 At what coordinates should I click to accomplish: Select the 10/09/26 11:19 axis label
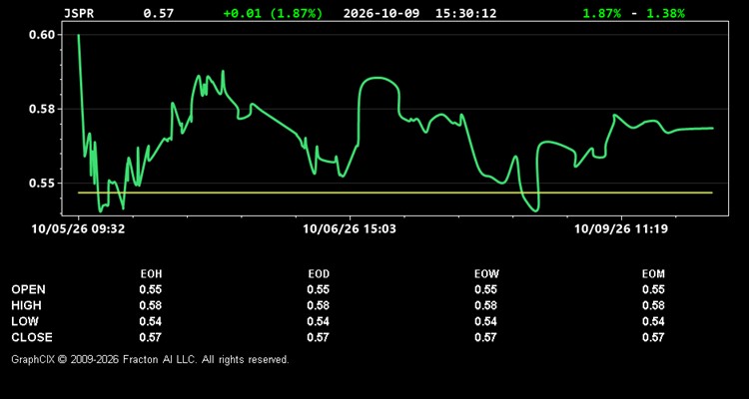pos(621,229)
